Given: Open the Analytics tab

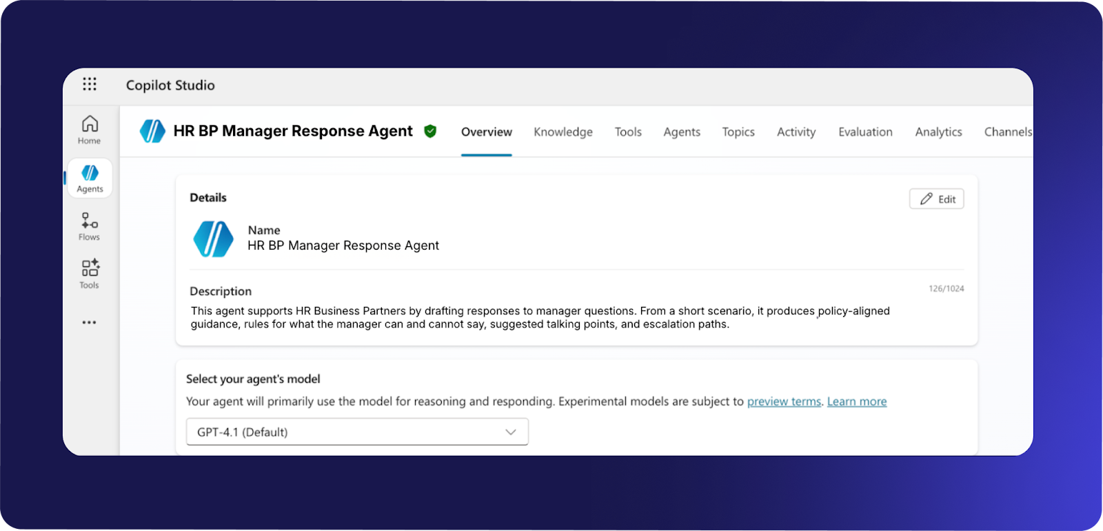Looking at the screenshot, I should pyautogui.click(x=938, y=132).
